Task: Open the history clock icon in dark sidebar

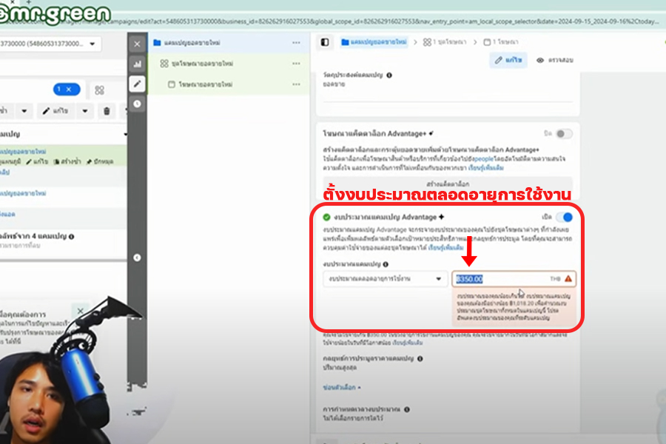Action: 137,104
